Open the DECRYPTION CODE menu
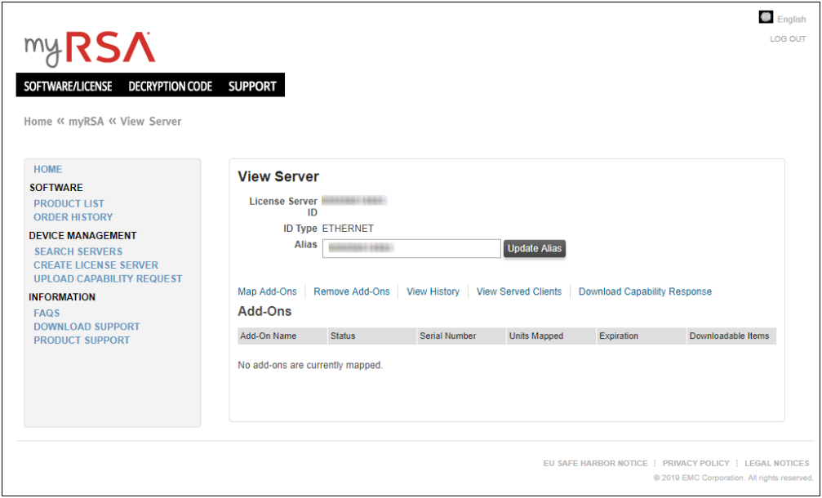The width and height of the screenshot is (822, 498). coord(170,86)
